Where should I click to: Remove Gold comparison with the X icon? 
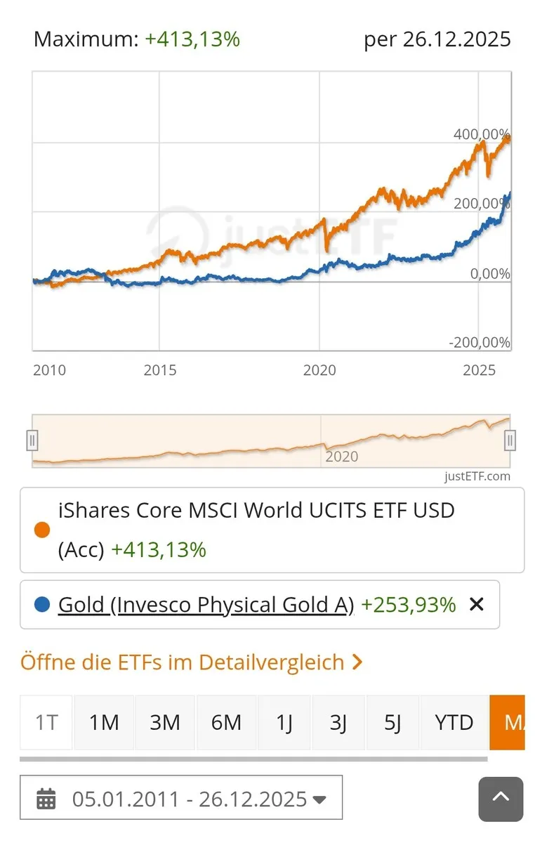click(x=477, y=603)
